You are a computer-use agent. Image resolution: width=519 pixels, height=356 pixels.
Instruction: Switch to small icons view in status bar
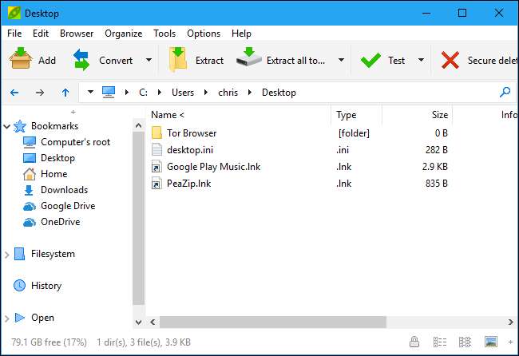tap(465, 342)
